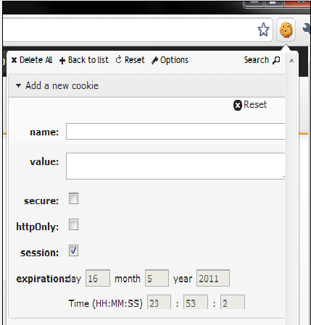
Task: Click the scrollbar up arrow
Action: 291,60
